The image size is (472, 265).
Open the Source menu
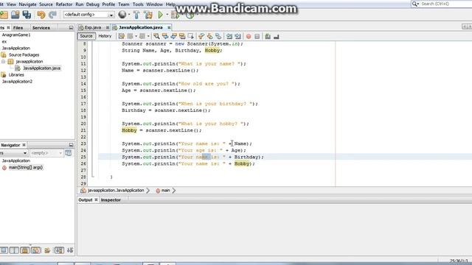pyautogui.click(x=46, y=4)
